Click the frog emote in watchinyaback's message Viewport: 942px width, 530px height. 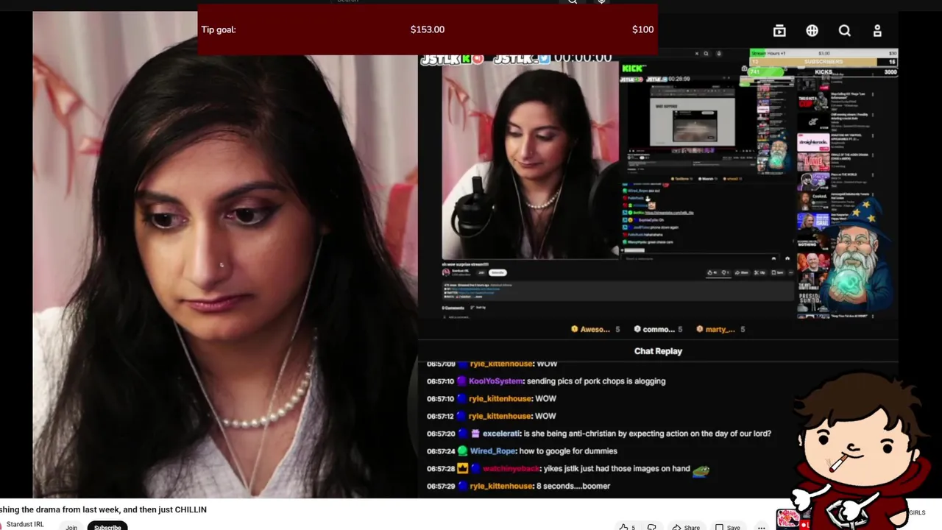701,469
